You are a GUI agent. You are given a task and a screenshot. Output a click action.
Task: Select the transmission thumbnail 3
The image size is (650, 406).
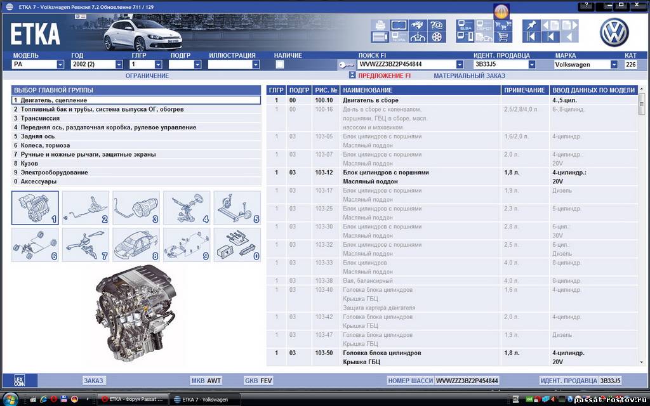pos(136,208)
